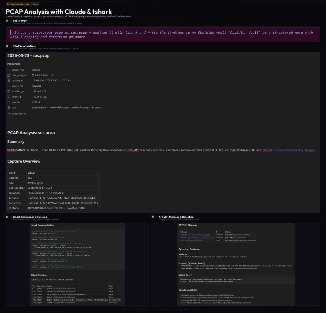
Task: Click the Capture Overview heading
Action: (24, 161)
